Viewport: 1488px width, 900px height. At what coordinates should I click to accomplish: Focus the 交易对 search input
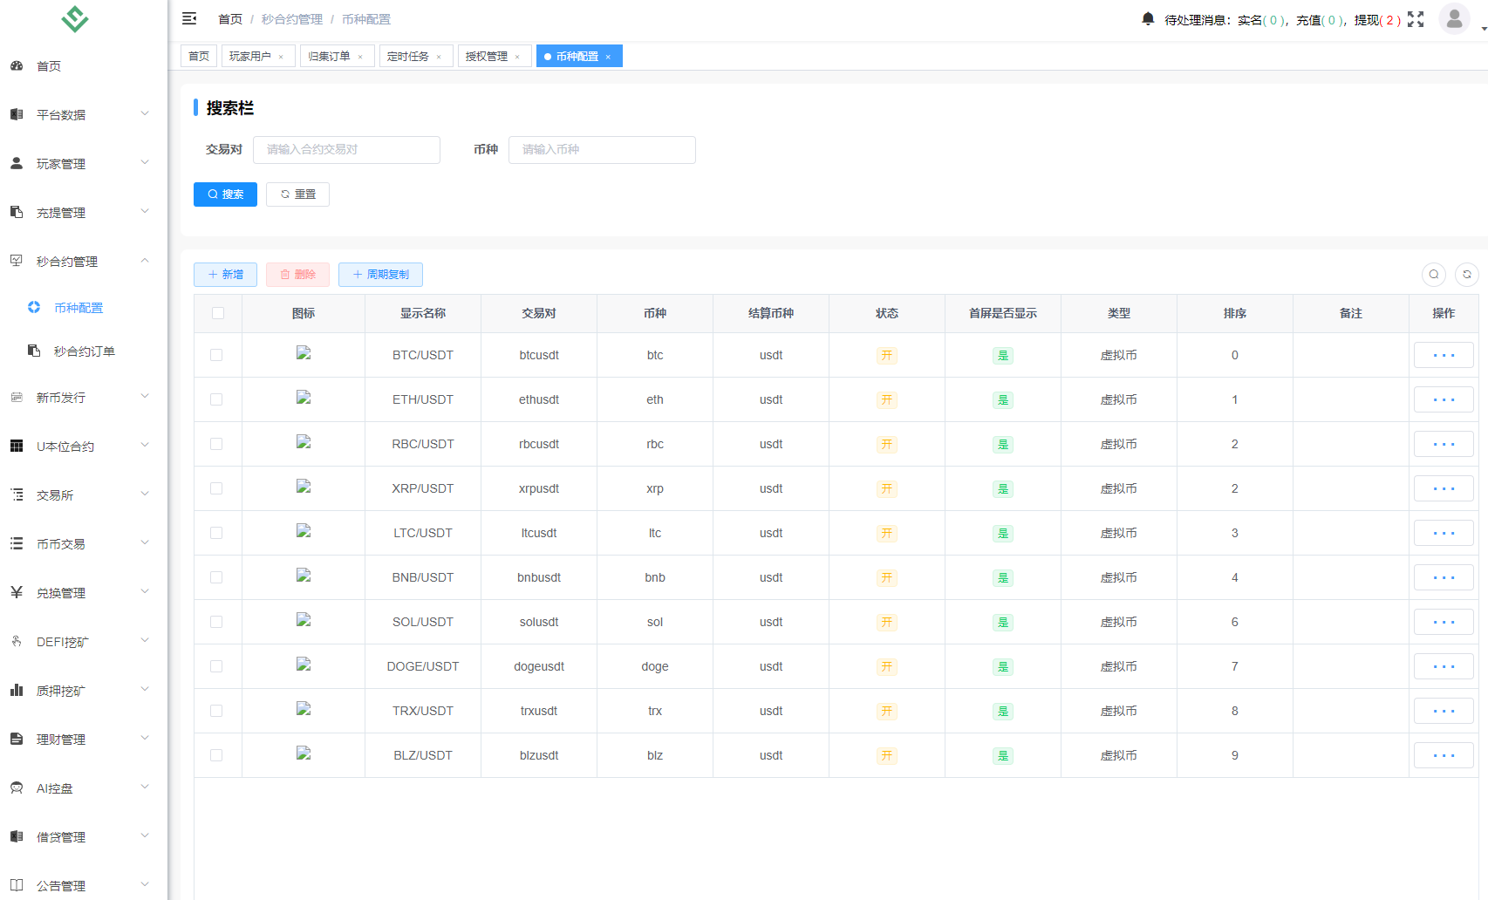tap(346, 150)
